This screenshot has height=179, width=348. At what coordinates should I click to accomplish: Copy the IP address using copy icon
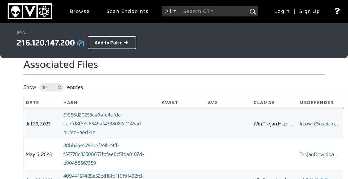[80, 43]
